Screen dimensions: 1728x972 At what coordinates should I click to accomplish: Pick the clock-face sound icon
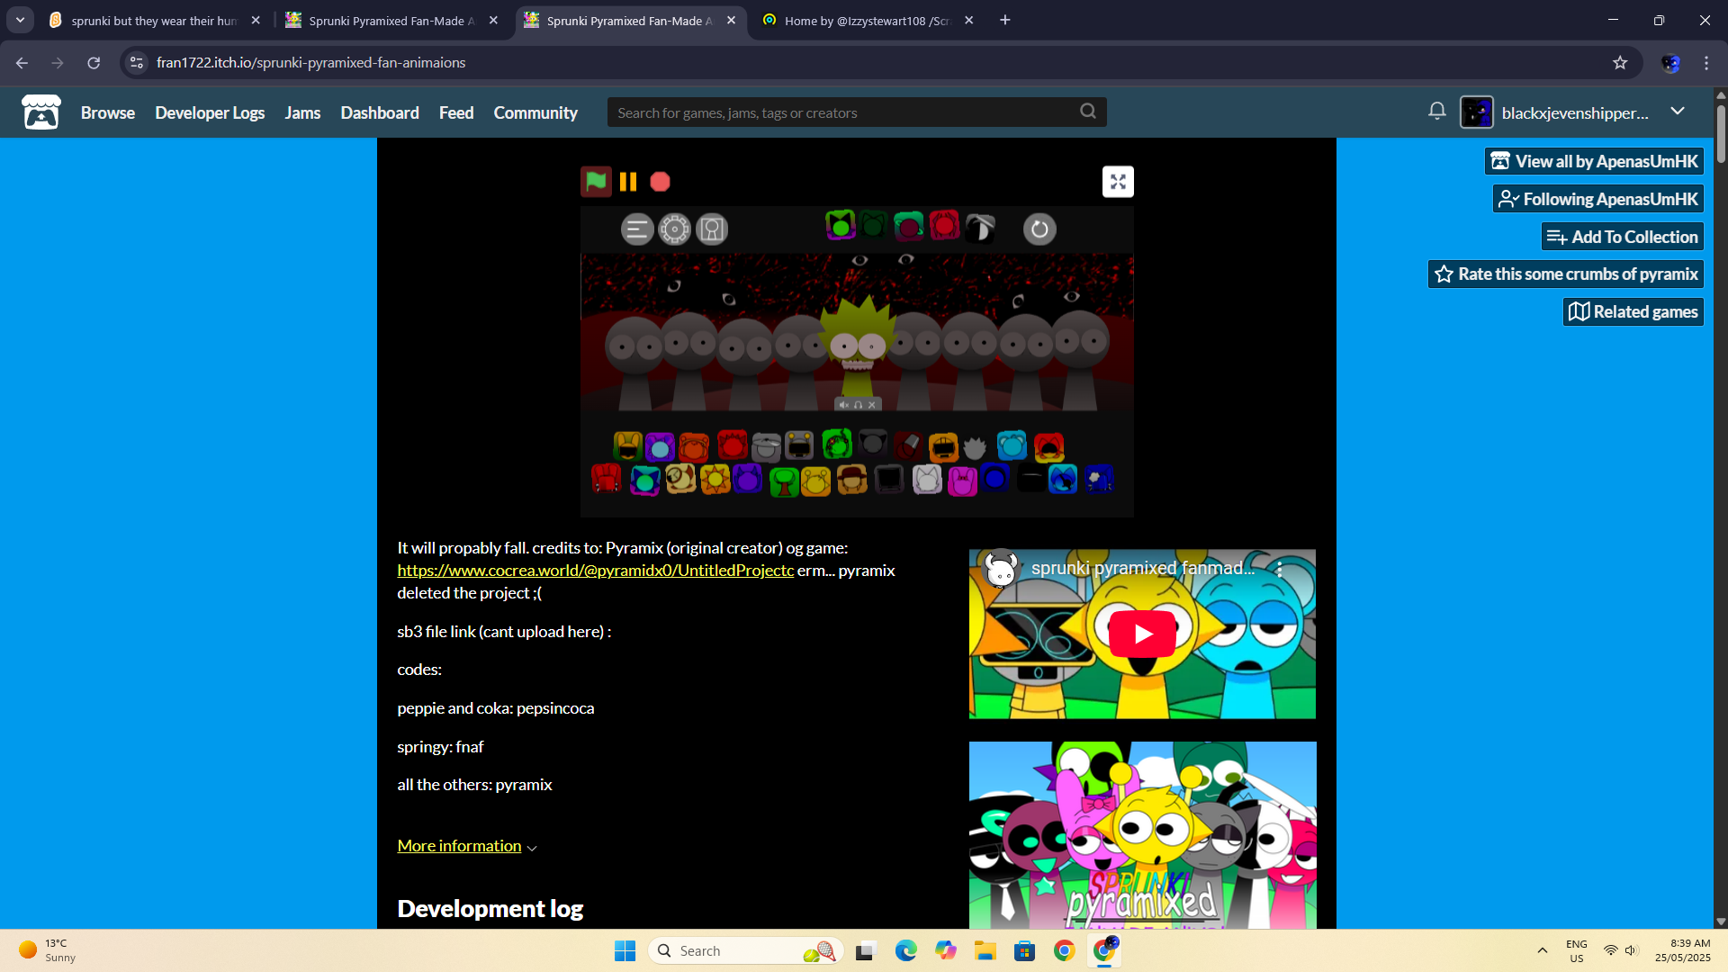pyautogui.click(x=680, y=478)
